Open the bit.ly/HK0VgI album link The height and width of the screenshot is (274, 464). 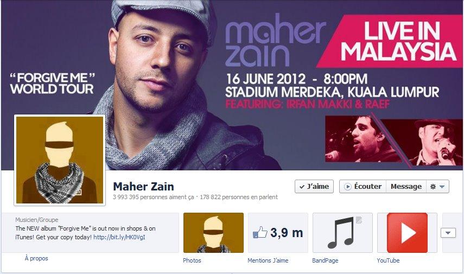pos(119,237)
